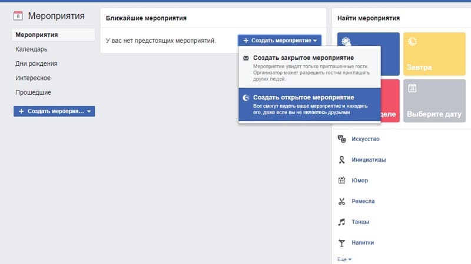Click the envelope icon for closed event
Screen dimensions: 471x264
[246, 58]
